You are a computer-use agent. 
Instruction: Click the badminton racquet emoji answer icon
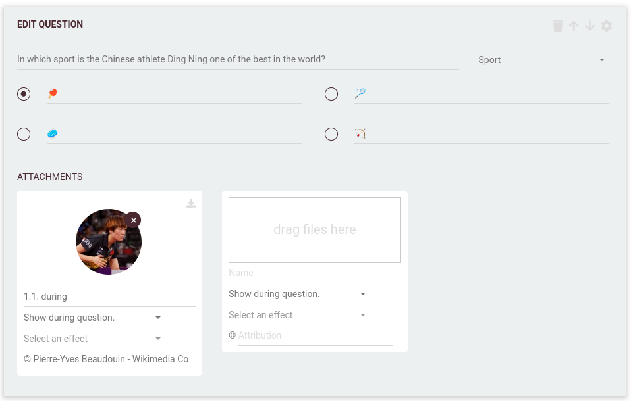(x=359, y=93)
